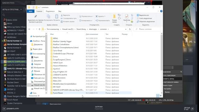Select the BBTAG folder
Viewport: 199px width, 112px height.
[x=54, y=38]
